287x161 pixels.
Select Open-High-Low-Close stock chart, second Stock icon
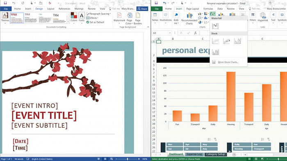point(226,41)
